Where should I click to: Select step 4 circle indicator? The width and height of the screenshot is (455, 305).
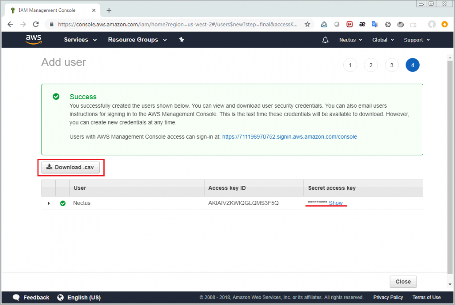412,65
